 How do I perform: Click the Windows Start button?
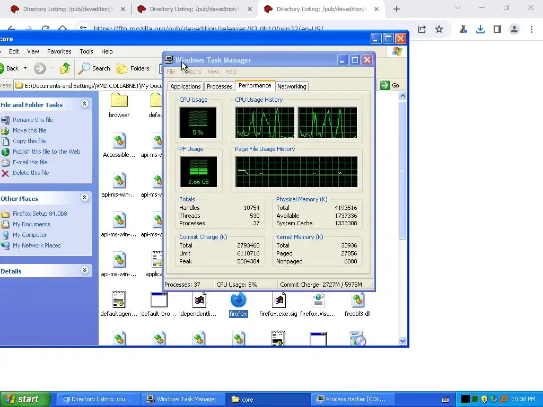click(x=24, y=399)
